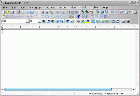Click the Increase indent icon
This screenshot has width=140, height=96.
pyautogui.click(x=128, y=21)
